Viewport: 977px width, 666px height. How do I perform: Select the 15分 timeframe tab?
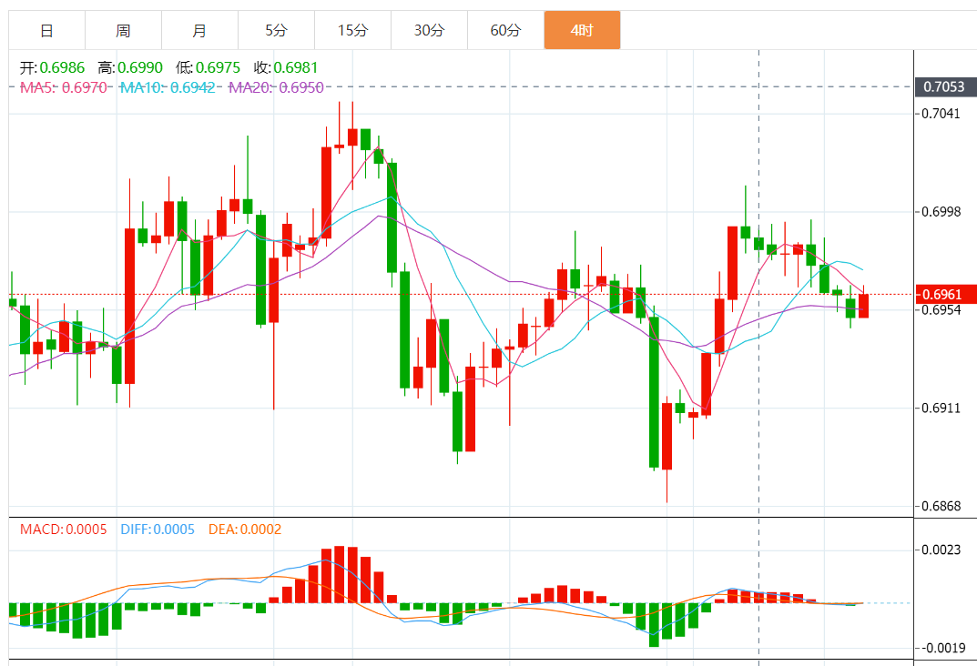point(352,30)
